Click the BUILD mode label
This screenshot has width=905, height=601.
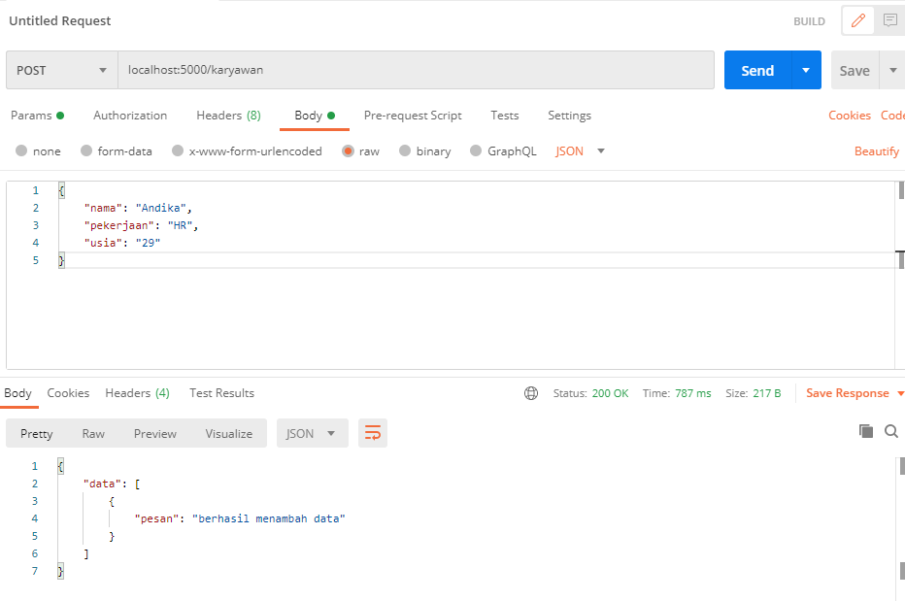coord(809,21)
